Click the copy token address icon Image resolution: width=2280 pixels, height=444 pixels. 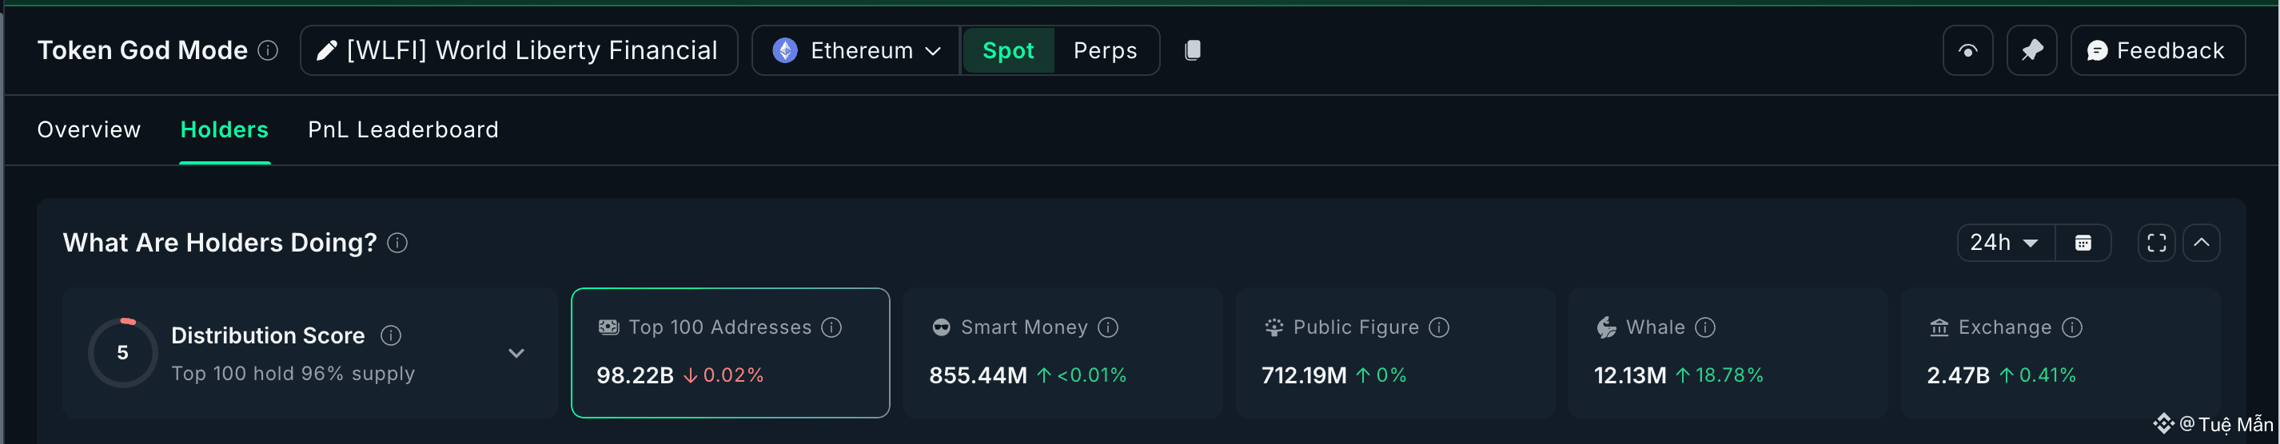coord(1192,50)
